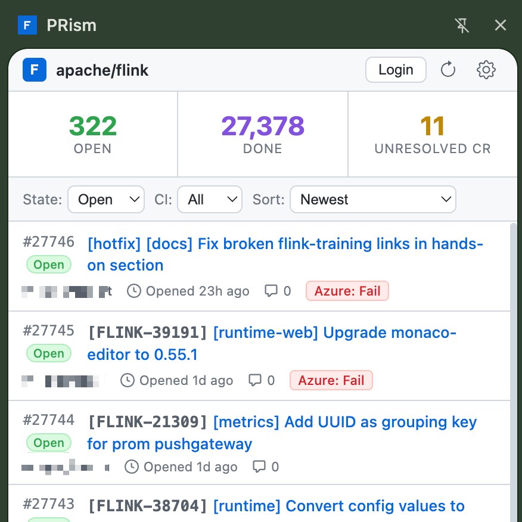Click Azure: Fail badge on #27746
Viewport: 522px width, 522px height.
pyautogui.click(x=347, y=291)
